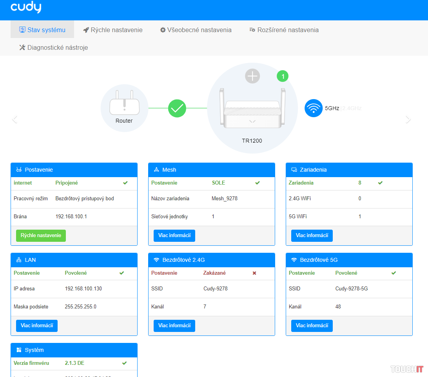Click Viac informácií in Mesh panel
The width and height of the screenshot is (428, 377).
tap(174, 236)
